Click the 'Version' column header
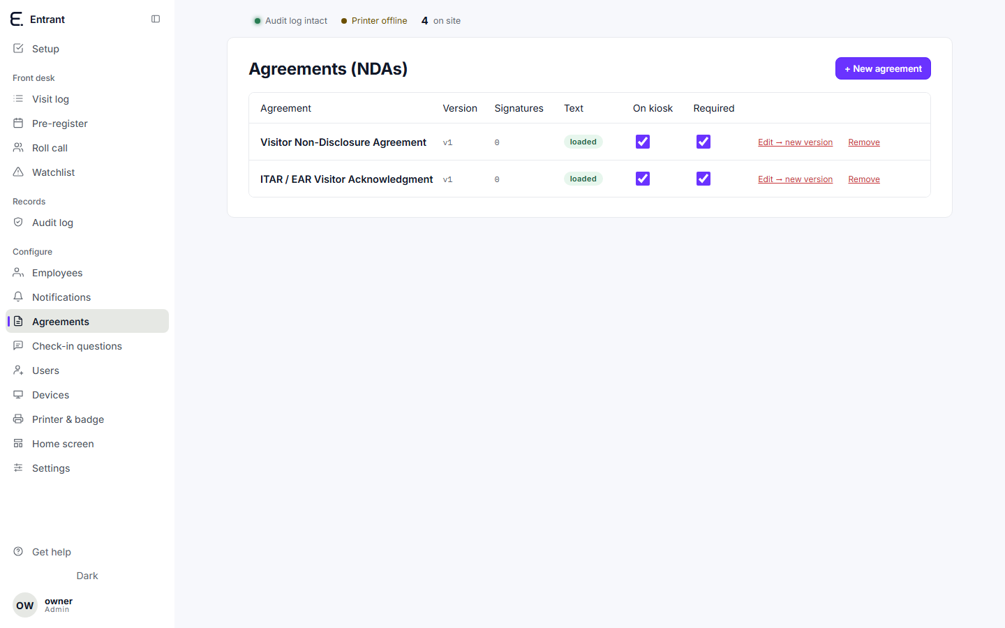Viewport: 1005px width, 628px height. click(x=460, y=108)
